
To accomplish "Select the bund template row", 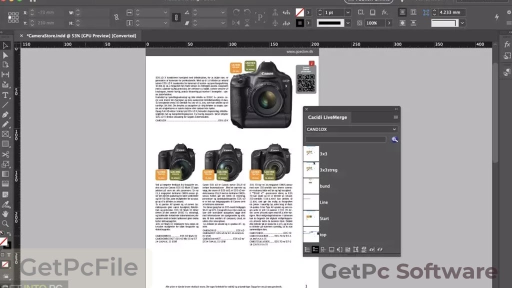I will click(351, 186).
